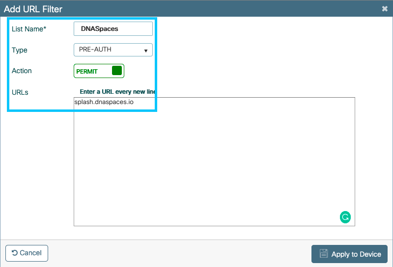This screenshot has width=393, height=267.
Task: Click the Type label
Action: point(20,50)
